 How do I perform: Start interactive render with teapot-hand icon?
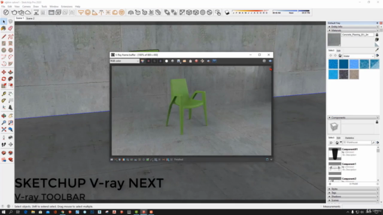(21, 13)
